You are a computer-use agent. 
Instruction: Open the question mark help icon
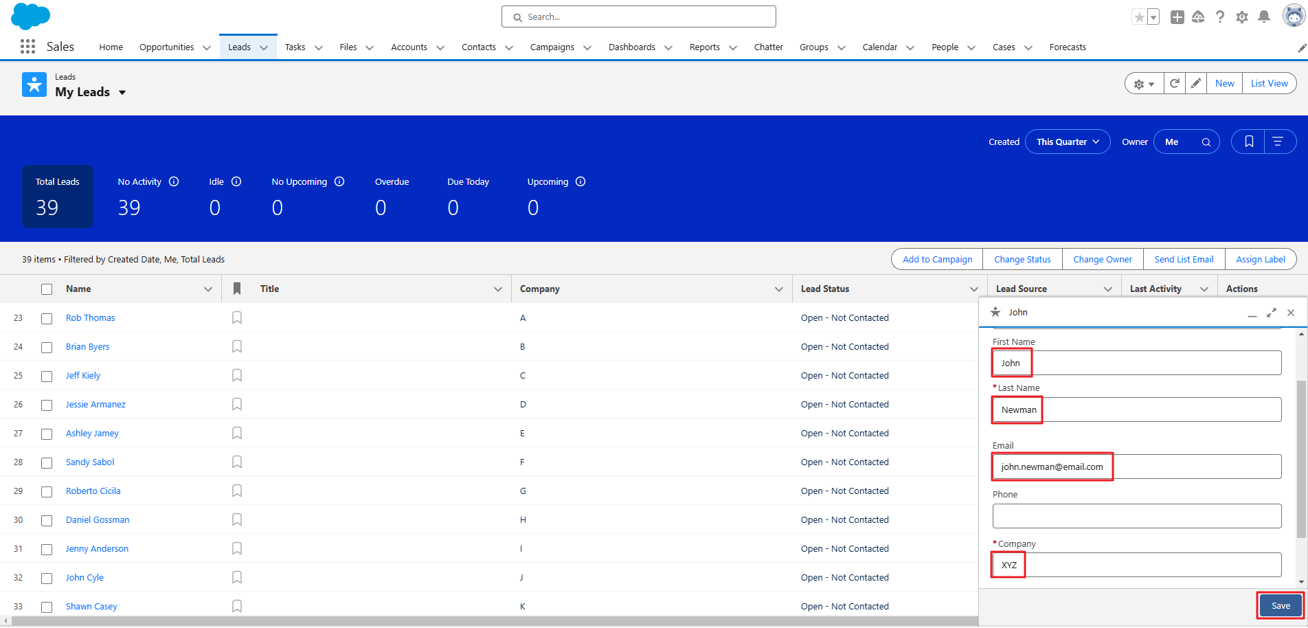click(1220, 17)
